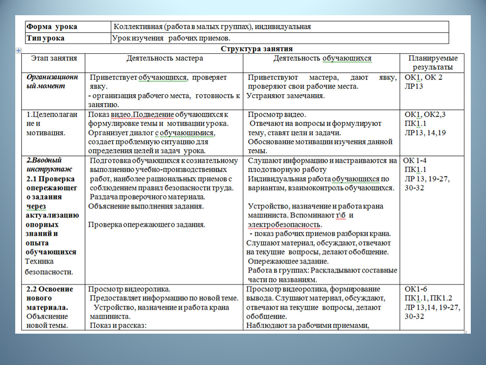Screen dimensions: 486x365
Task: Click the text 'Урок изучения рабочих приемов.'
Action: (171, 38)
